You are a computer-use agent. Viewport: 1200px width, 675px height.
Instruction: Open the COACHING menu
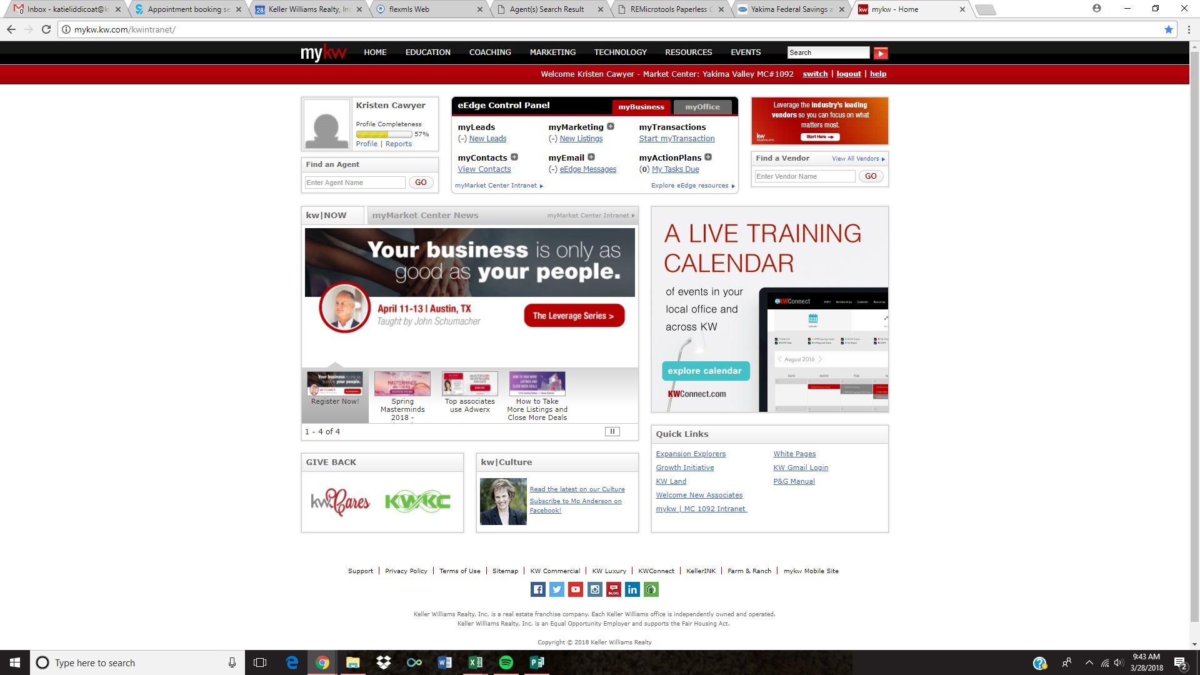click(490, 52)
